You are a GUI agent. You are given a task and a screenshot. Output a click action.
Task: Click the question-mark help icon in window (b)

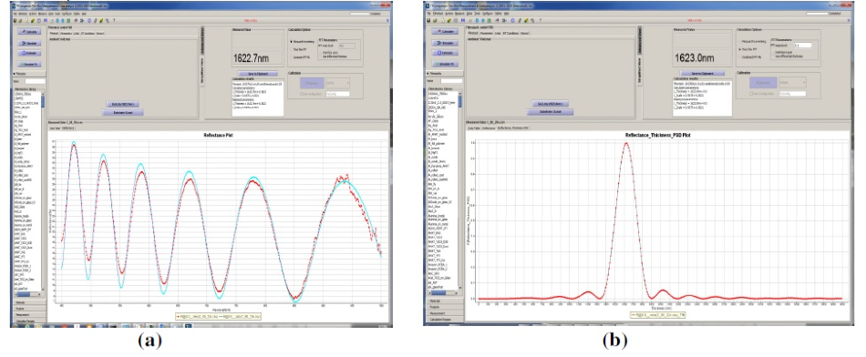(540, 20)
